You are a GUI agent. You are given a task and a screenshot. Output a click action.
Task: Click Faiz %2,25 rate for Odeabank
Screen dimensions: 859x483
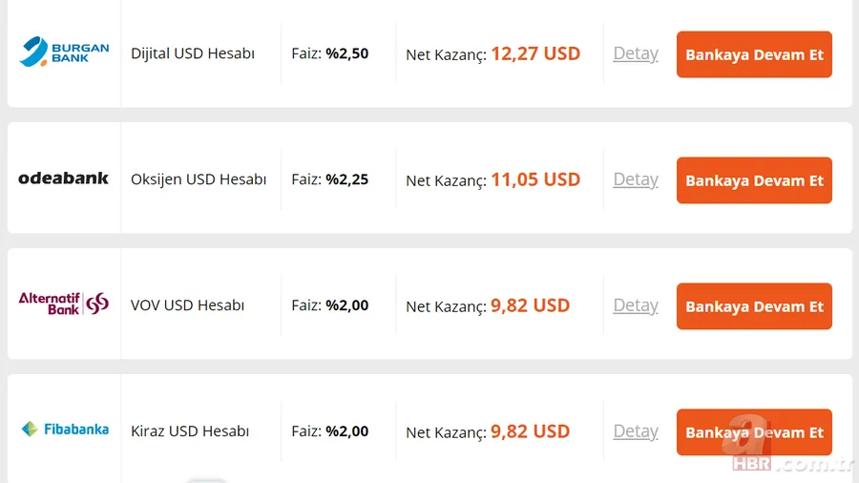tap(330, 179)
